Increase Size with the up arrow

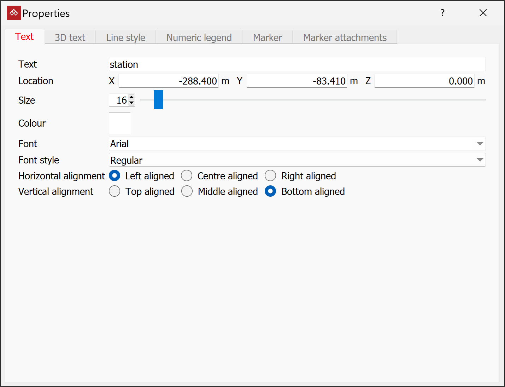pyautogui.click(x=131, y=97)
